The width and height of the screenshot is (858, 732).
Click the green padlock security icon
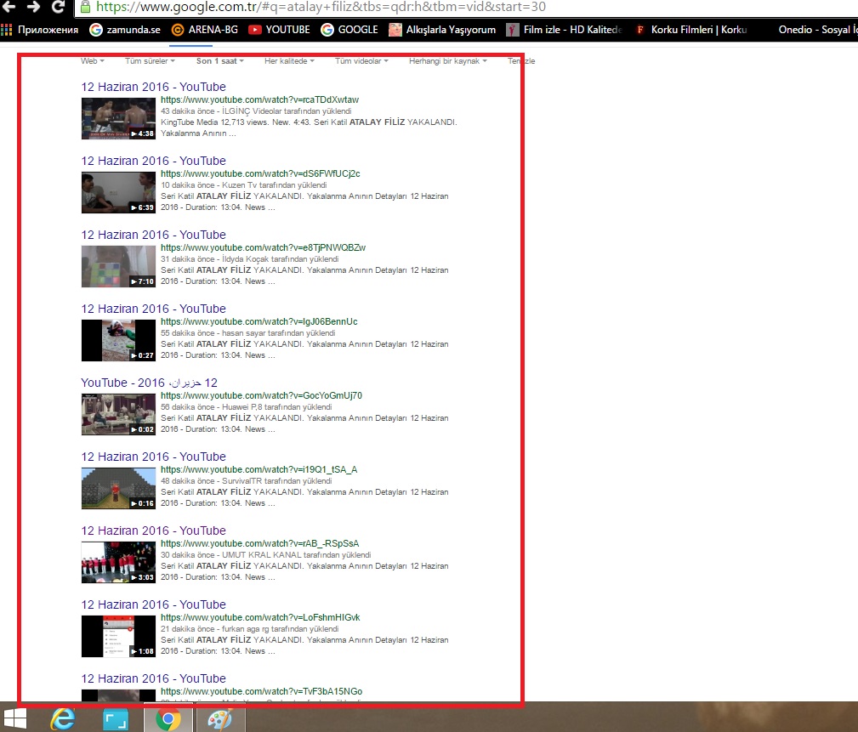click(x=85, y=7)
